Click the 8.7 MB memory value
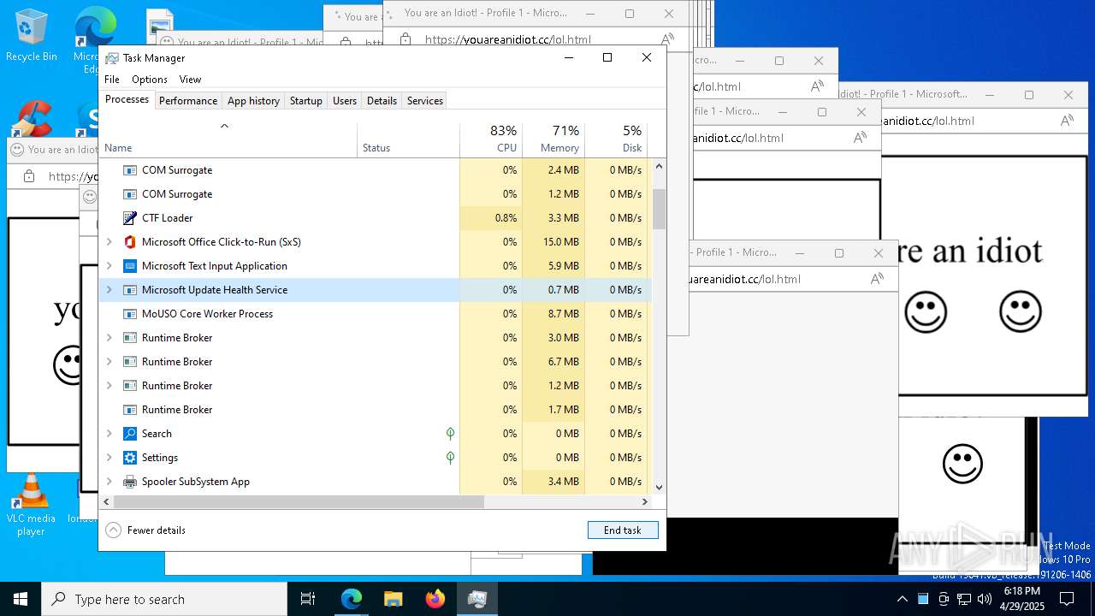 point(563,314)
